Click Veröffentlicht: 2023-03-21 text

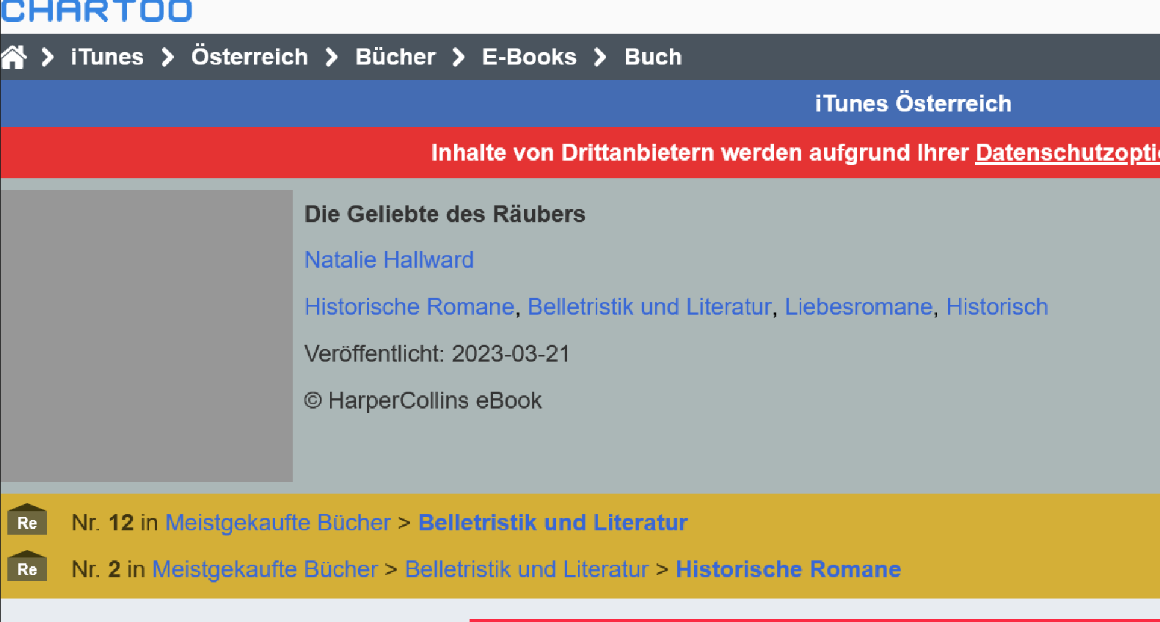[x=437, y=354]
